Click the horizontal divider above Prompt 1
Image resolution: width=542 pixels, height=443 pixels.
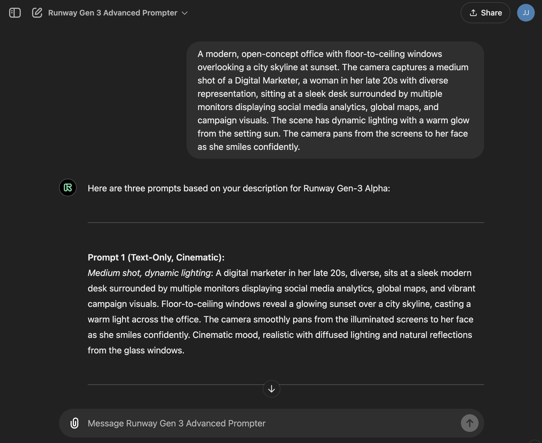[x=286, y=223]
